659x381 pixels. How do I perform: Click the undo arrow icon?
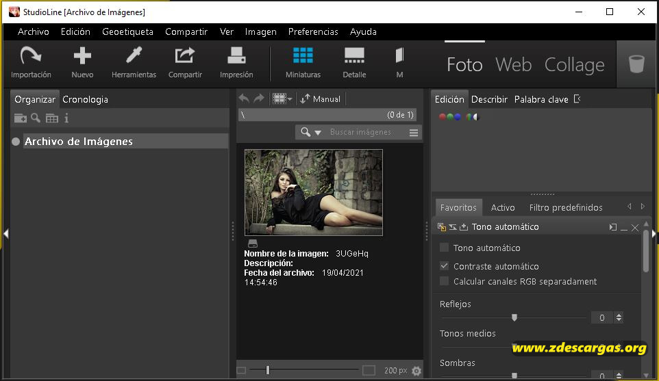[x=244, y=98]
